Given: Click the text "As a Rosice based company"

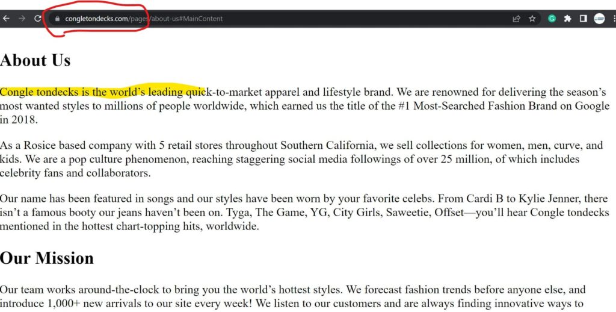Looking at the screenshot, I should (x=66, y=146).
